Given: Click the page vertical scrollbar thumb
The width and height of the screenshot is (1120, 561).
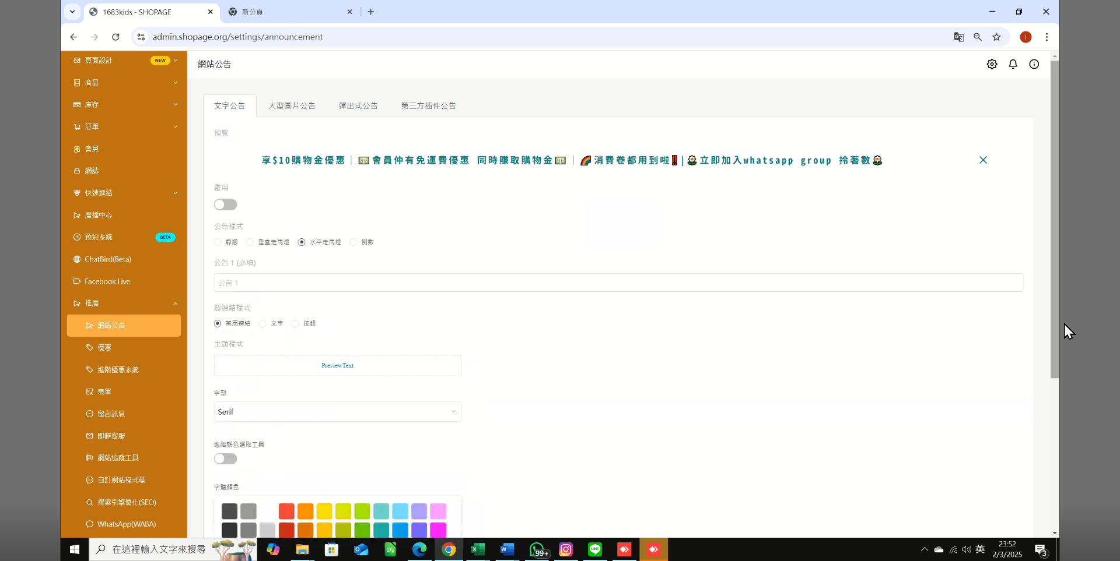Looking at the screenshot, I should [x=1055, y=220].
